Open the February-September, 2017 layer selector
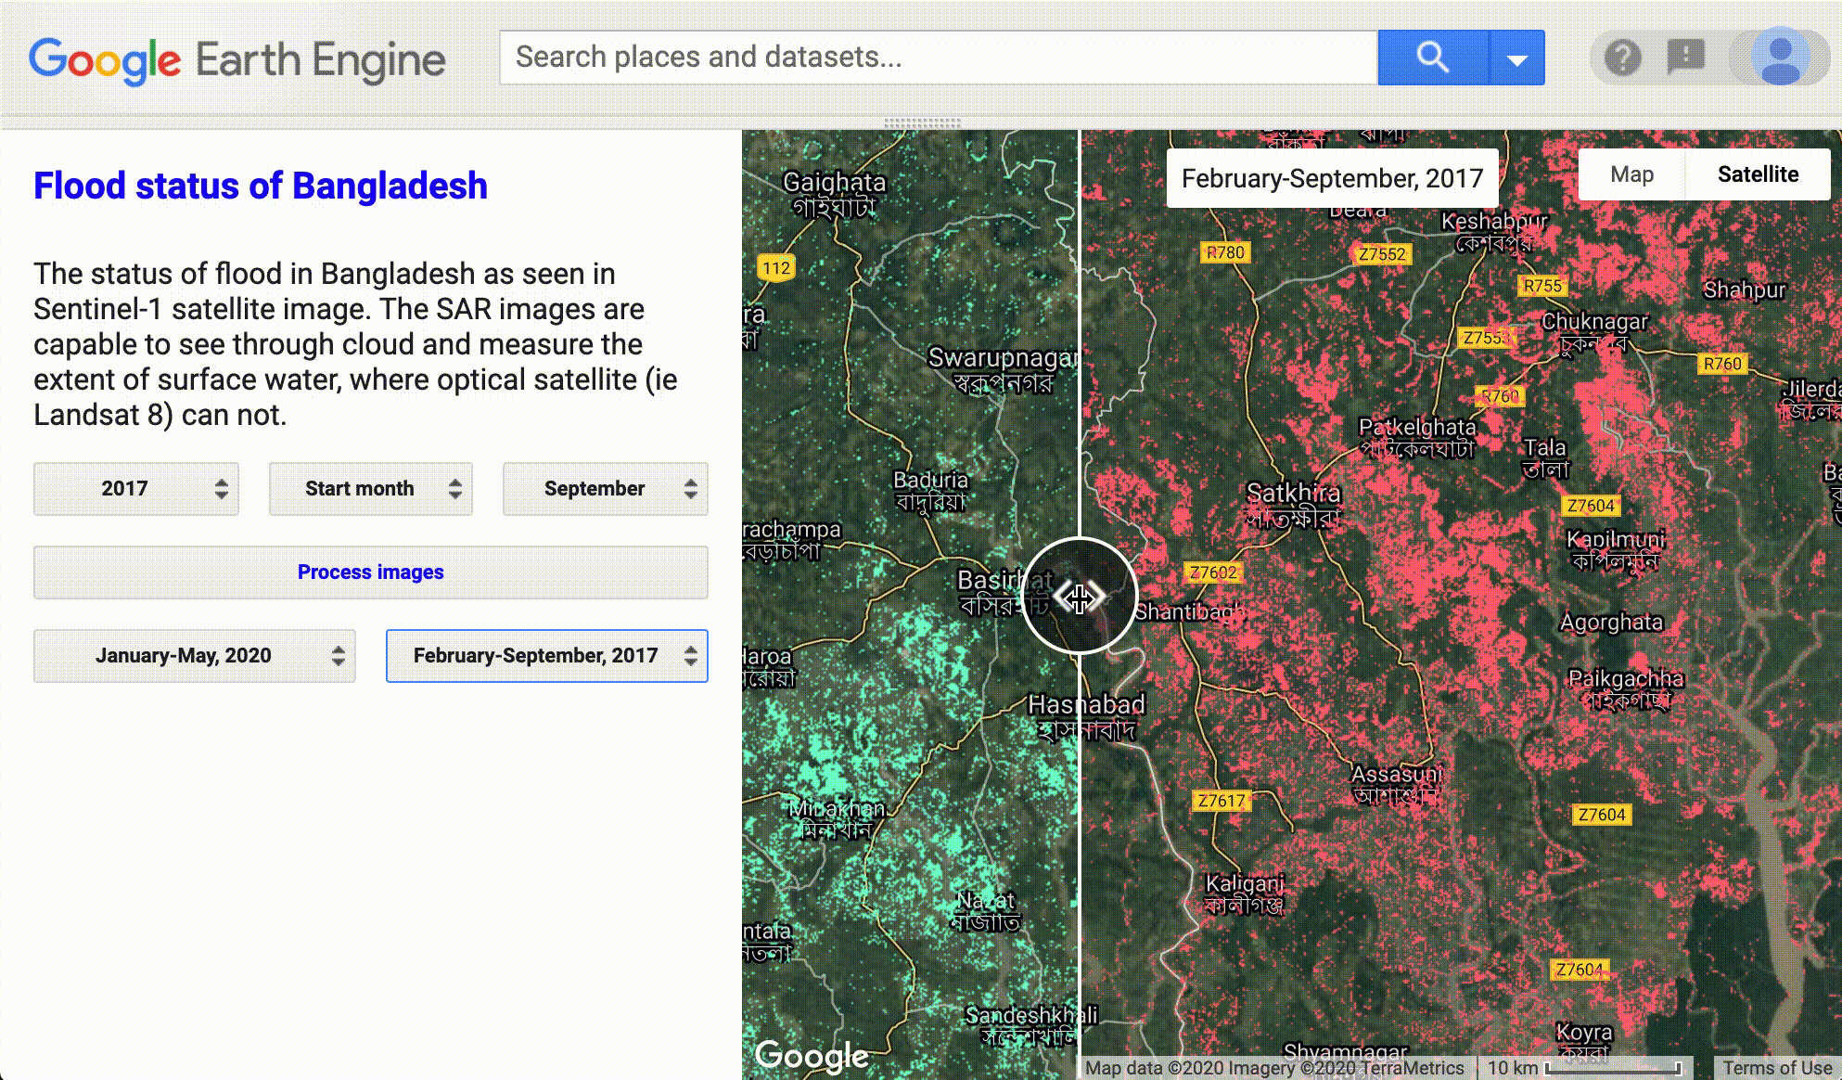The width and height of the screenshot is (1842, 1080). pos(546,656)
